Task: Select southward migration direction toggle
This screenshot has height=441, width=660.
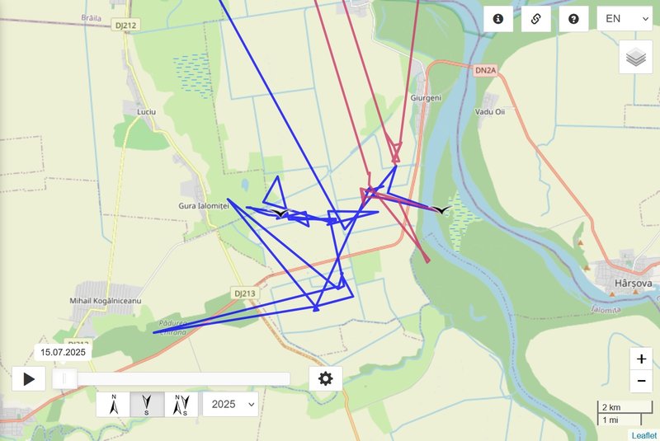Action: click(147, 405)
